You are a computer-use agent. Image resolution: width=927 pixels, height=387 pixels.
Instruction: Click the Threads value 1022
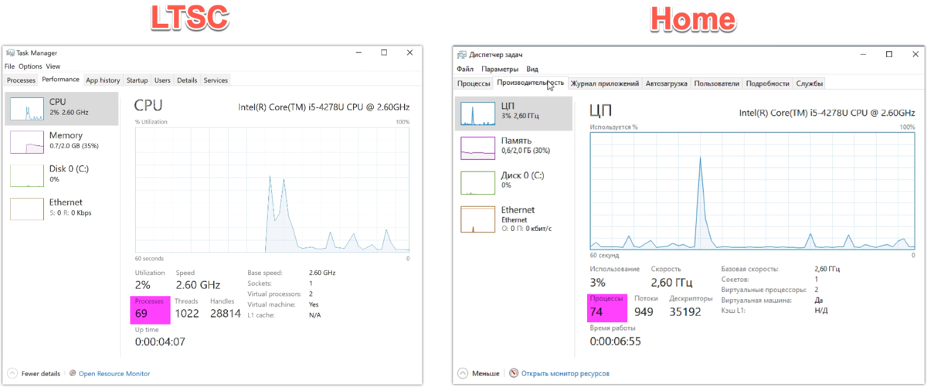click(188, 314)
